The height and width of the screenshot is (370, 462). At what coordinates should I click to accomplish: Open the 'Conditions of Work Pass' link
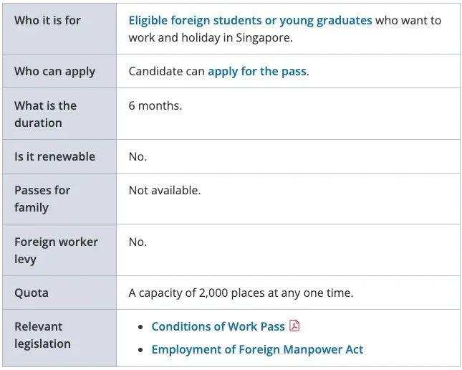pos(218,326)
